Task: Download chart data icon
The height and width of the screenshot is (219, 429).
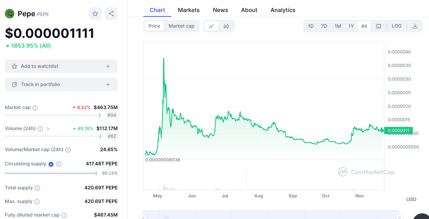Action: click(x=415, y=26)
